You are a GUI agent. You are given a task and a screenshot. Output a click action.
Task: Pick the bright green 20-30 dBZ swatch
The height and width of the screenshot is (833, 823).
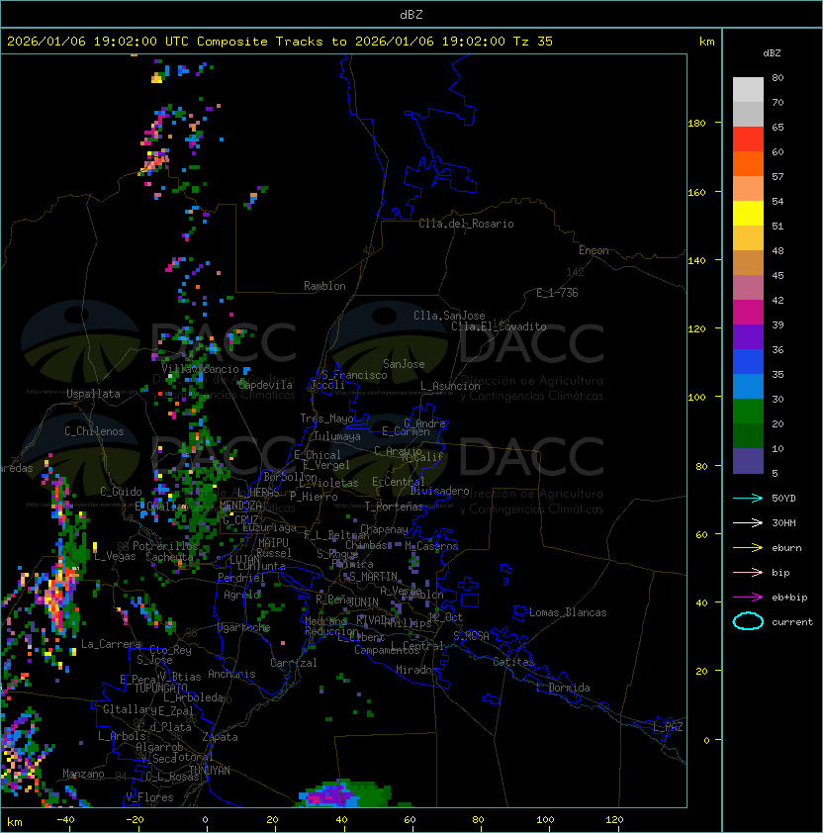point(748,411)
